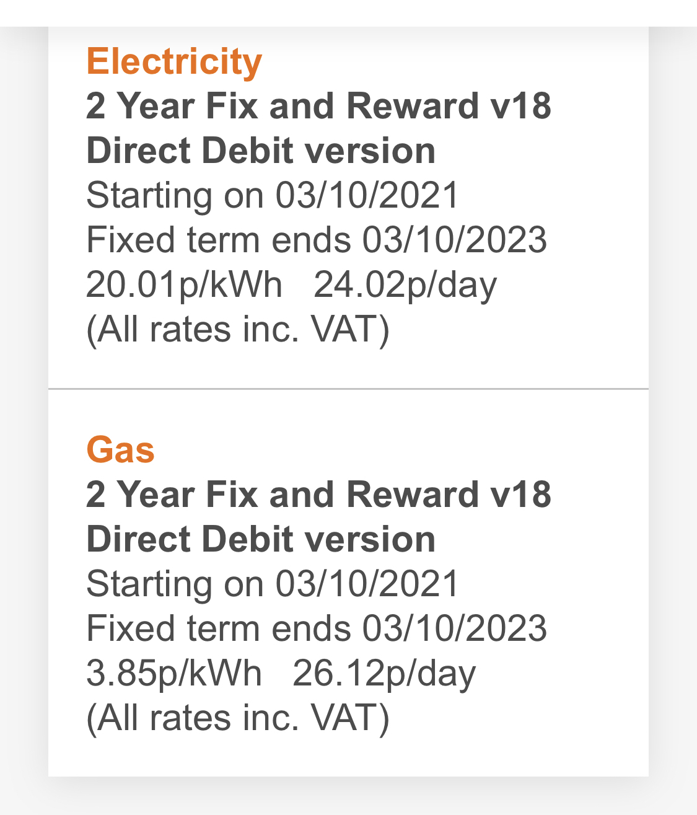Click gas tariff end date 03/10/2023
The height and width of the screenshot is (815, 697).
455,628
